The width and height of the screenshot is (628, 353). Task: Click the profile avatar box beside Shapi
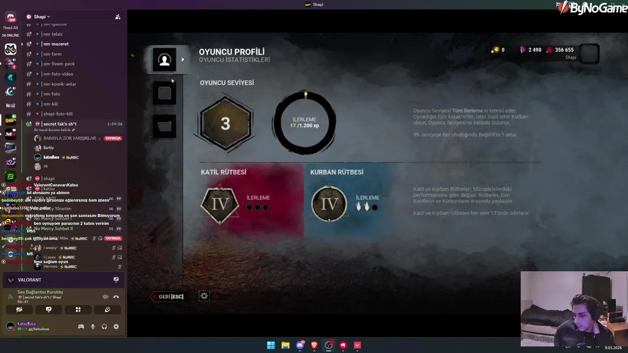[589, 53]
